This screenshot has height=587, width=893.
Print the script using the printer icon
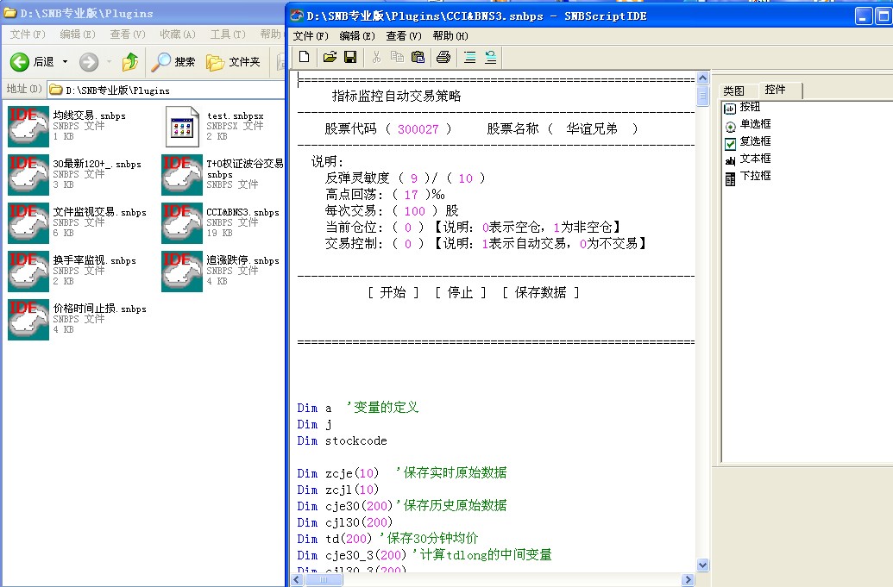[443, 57]
